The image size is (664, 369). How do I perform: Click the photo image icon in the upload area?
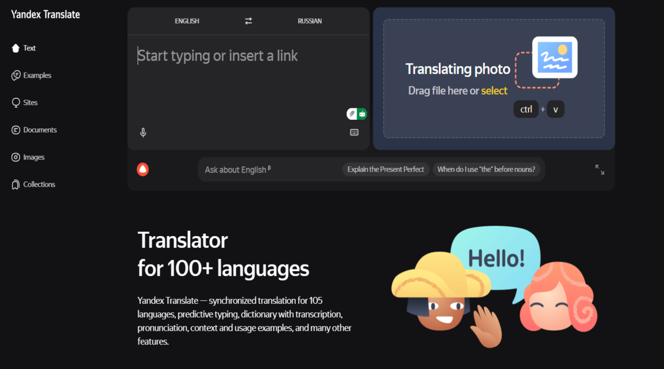(x=555, y=57)
